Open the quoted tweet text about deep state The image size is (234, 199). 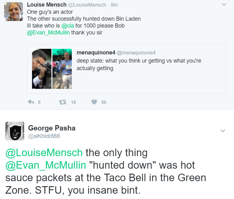139,64
